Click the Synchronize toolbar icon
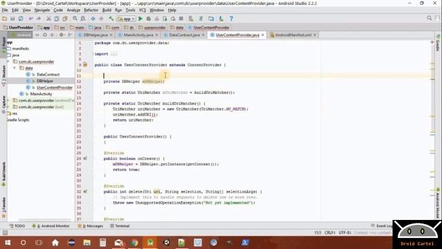The width and height of the screenshot is (442, 249). click(21, 19)
